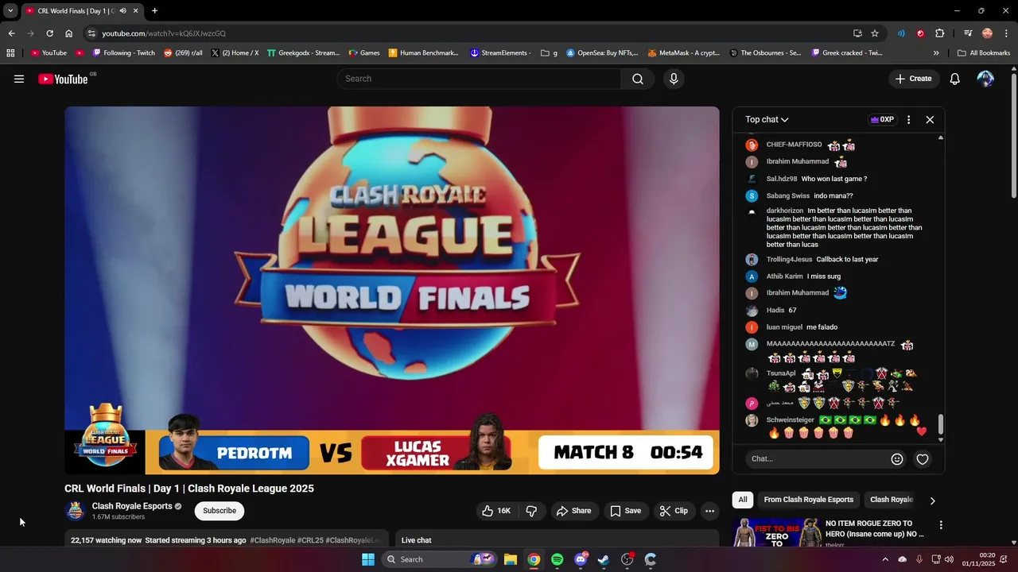Image resolution: width=1018 pixels, height=572 pixels.
Task: Open a new browser tab
Action: [x=154, y=11]
